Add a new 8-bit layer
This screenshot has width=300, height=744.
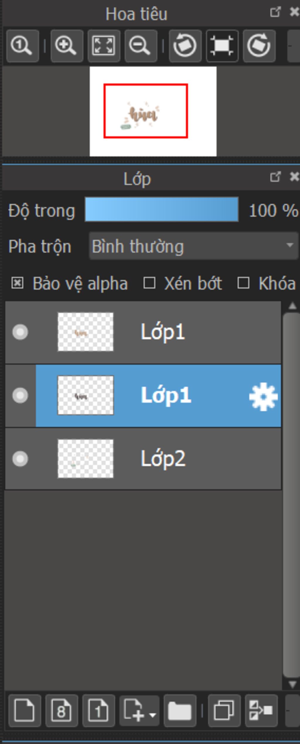point(62,711)
